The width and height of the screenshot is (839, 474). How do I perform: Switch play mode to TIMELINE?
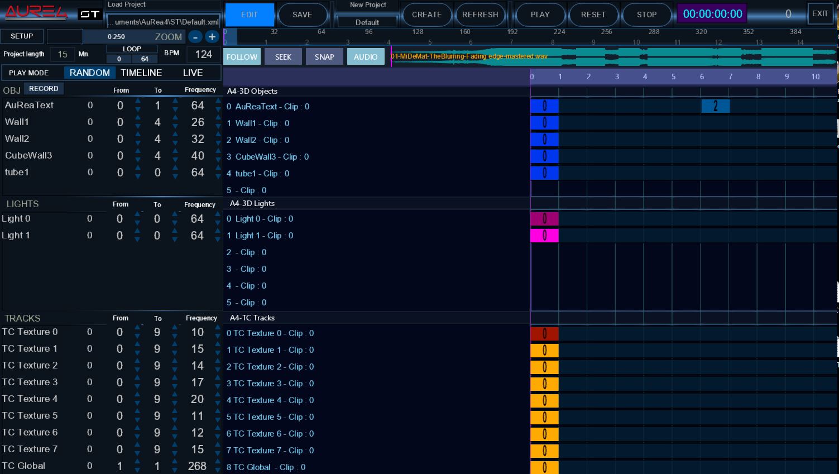(x=141, y=73)
